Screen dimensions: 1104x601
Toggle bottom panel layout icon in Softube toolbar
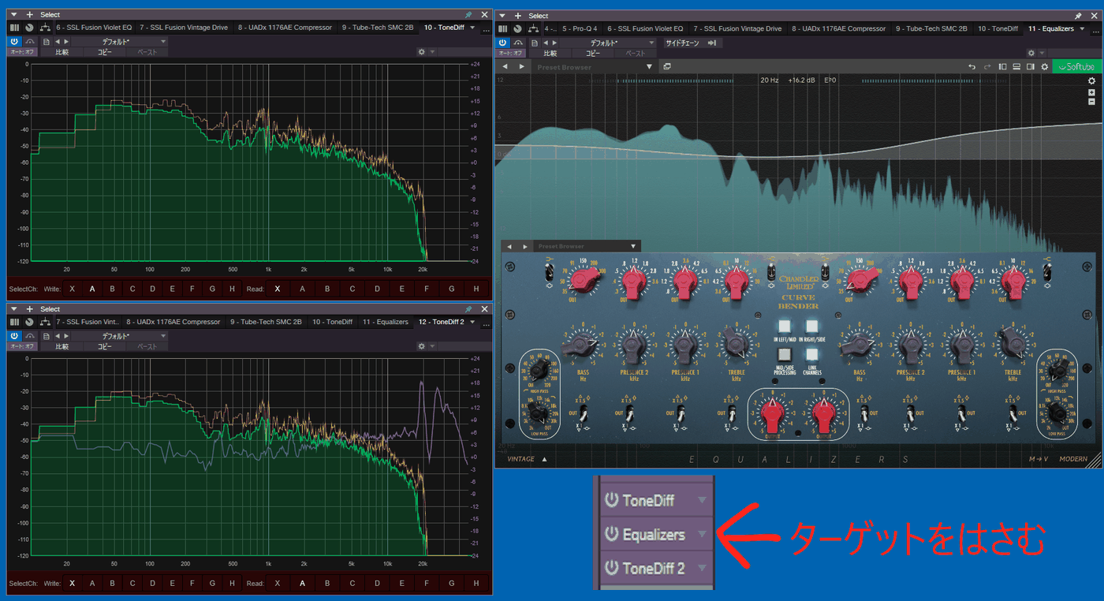1016,67
